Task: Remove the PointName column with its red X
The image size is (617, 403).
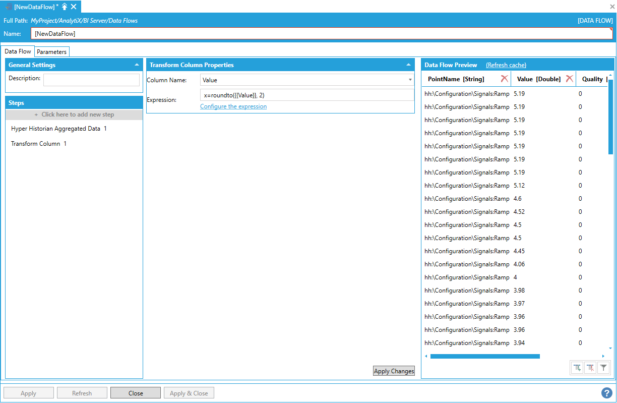Action: pos(504,79)
